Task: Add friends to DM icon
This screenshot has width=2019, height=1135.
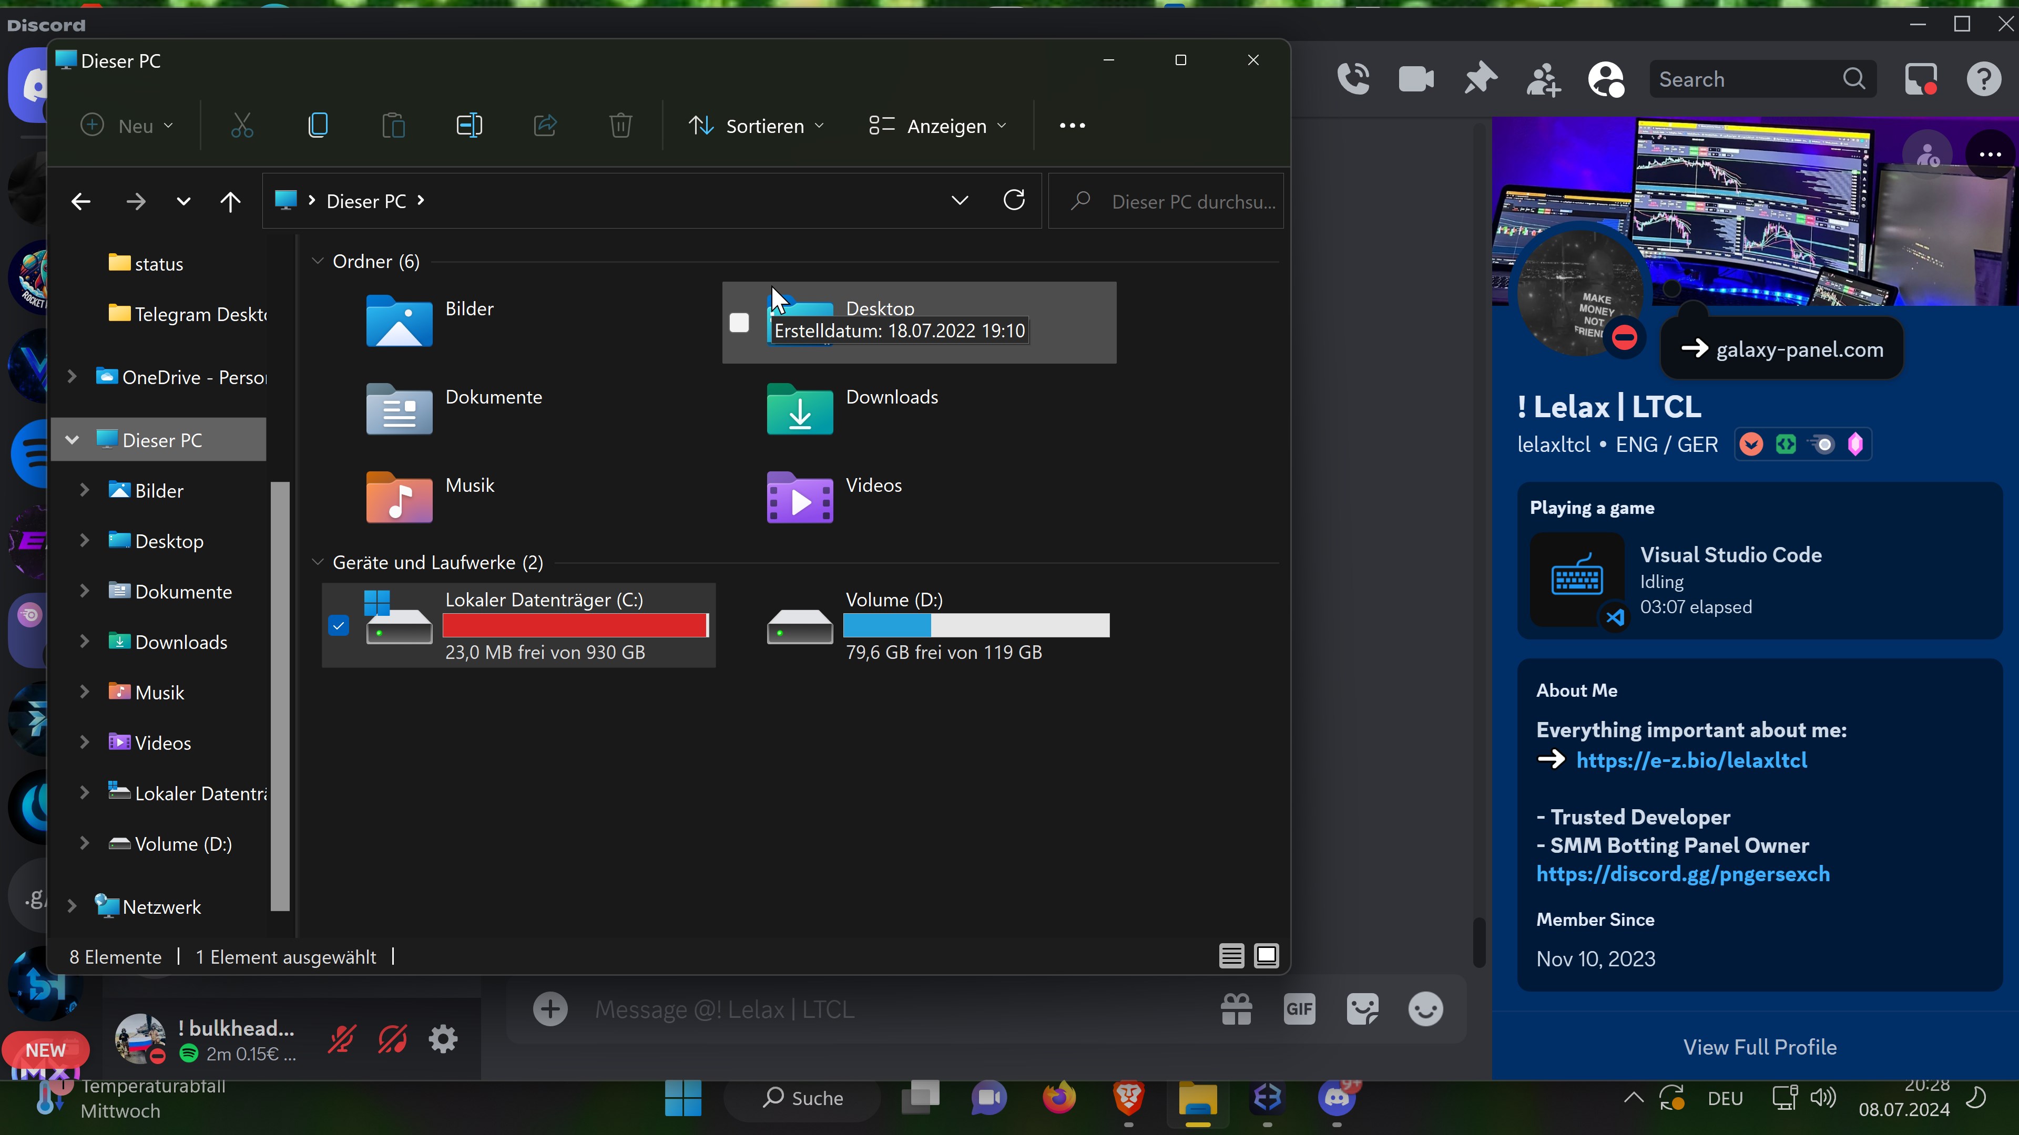Action: [1543, 79]
